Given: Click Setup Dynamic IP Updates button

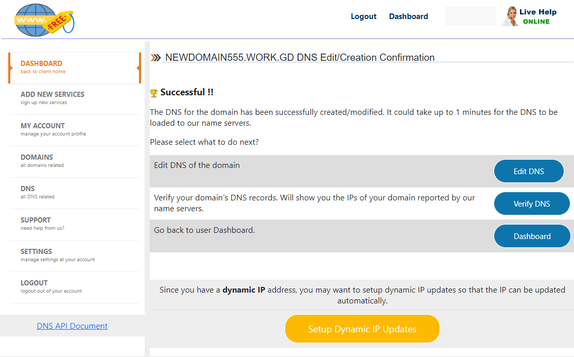Looking at the screenshot, I should coord(362,329).
